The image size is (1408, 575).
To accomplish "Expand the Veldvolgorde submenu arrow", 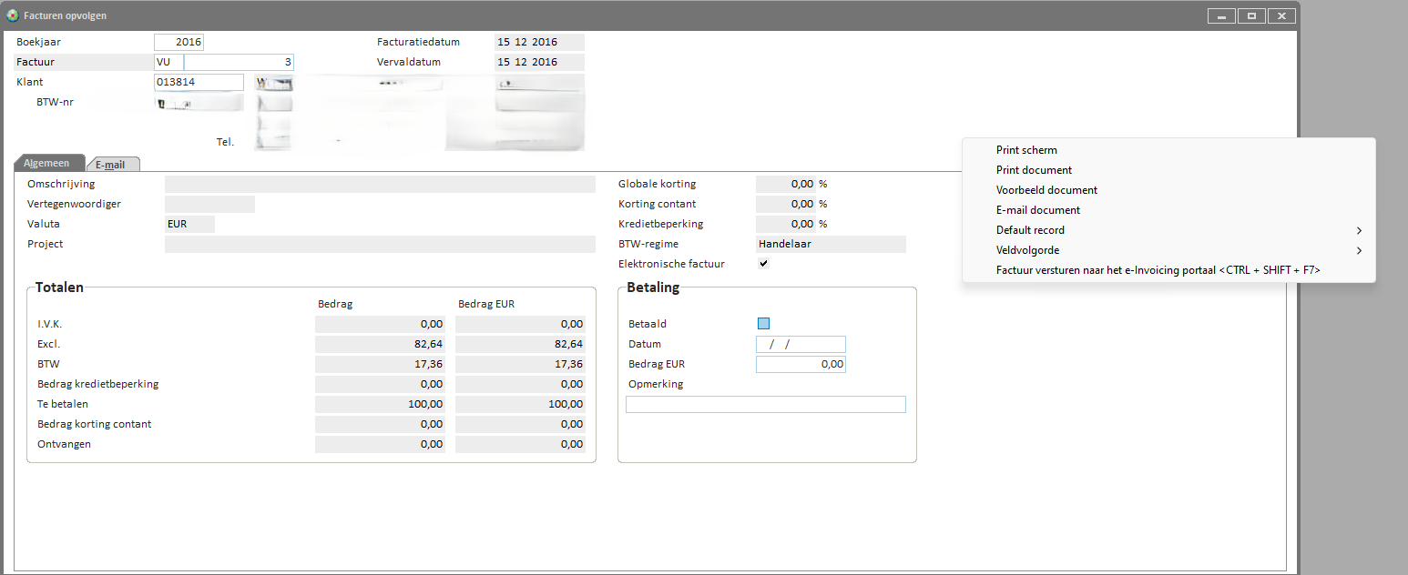I will click(1359, 250).
